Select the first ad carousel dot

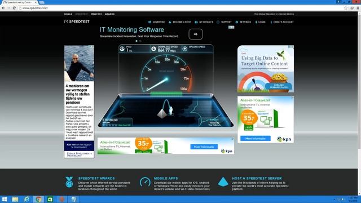click(x=137, y=41)
